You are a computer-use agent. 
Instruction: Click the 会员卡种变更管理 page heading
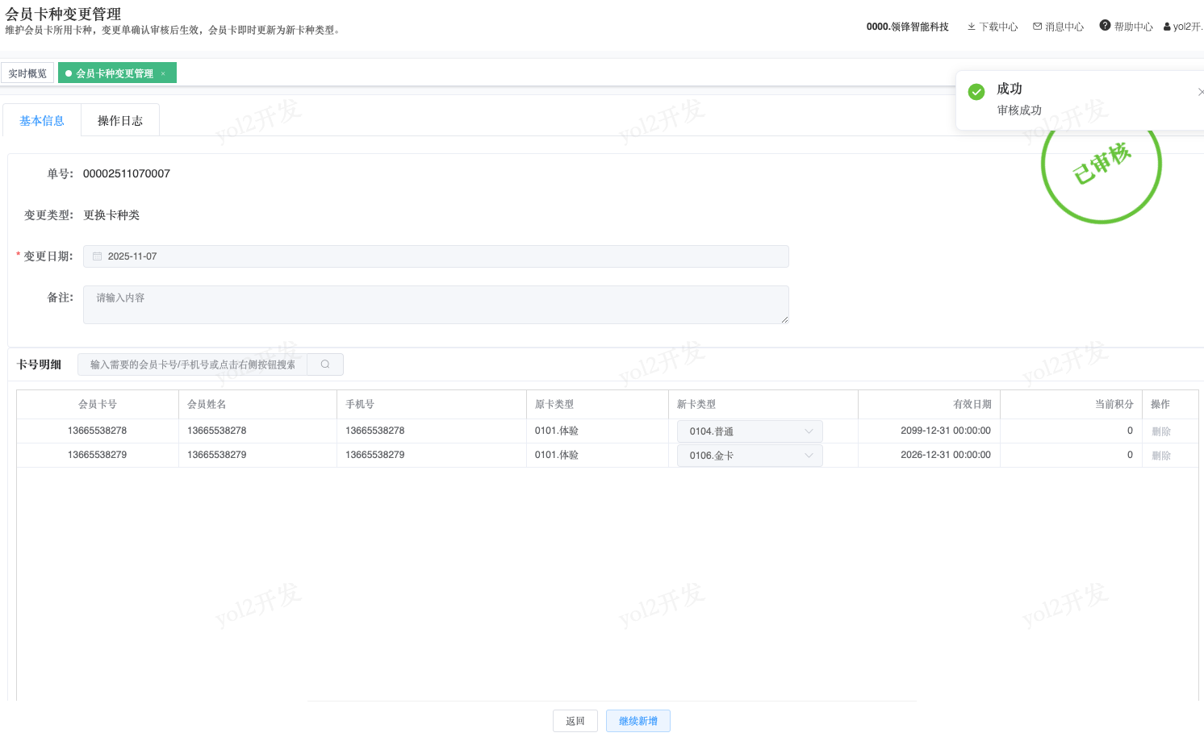point(63,14)
